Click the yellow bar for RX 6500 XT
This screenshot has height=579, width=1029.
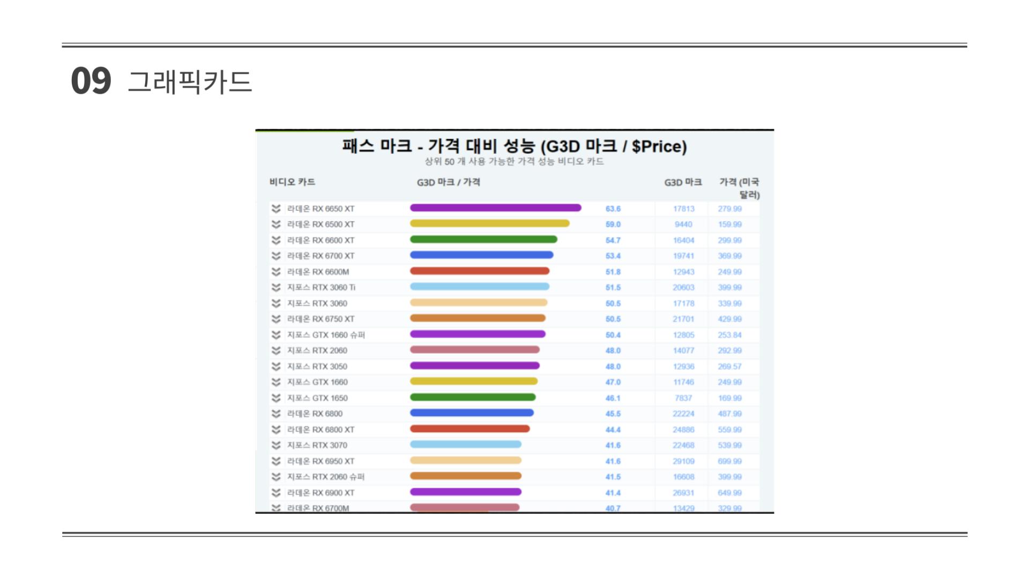[x=490, y=224]
